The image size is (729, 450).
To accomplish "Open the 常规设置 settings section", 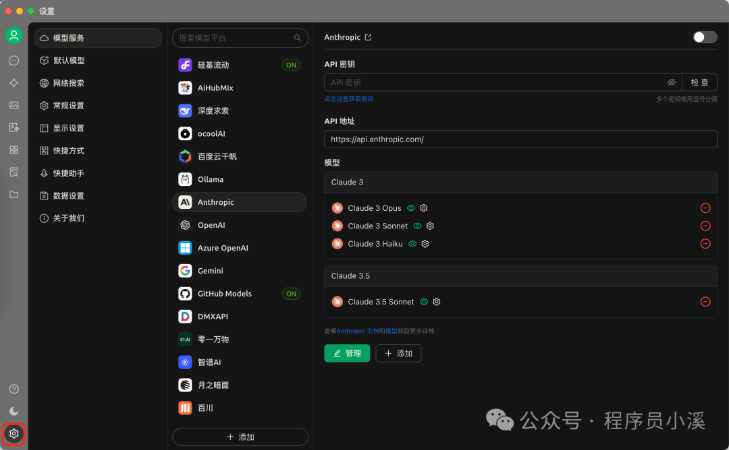I will [x=98, y=105].
